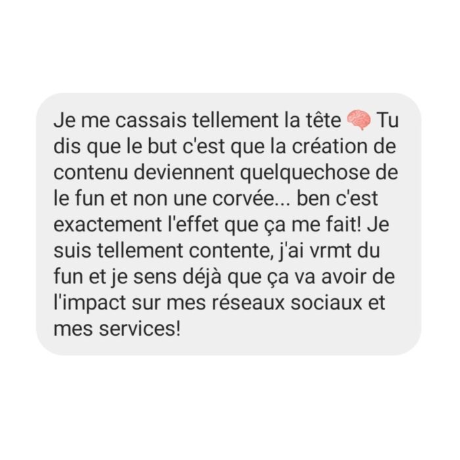Click the pink brain emoji

[359, 120]
